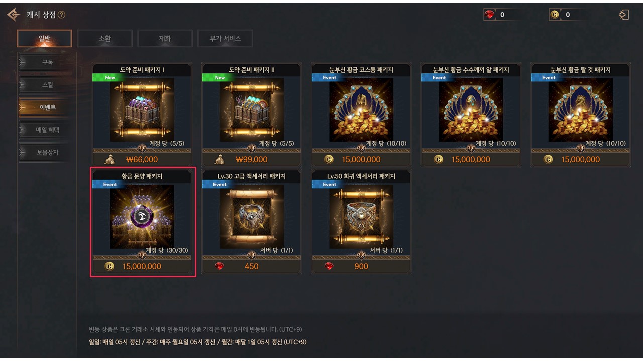Open the 황금 문양 패키지 item image

pyautogui.click(x=142, y=216)
